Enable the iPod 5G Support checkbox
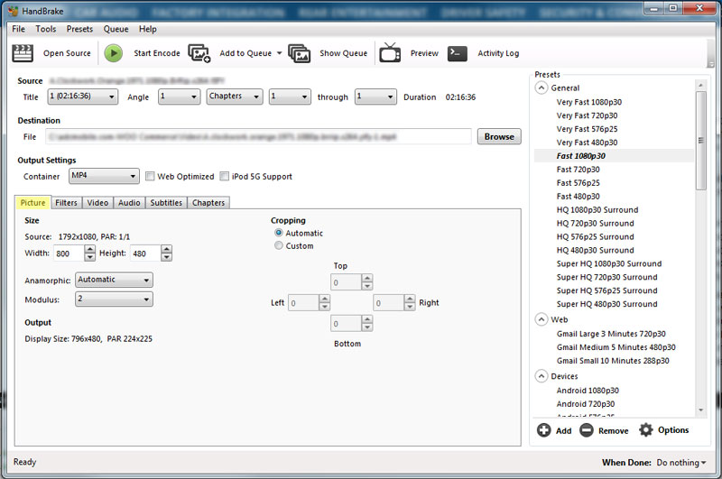Viewport: 722px width, 479px height. 224,176
